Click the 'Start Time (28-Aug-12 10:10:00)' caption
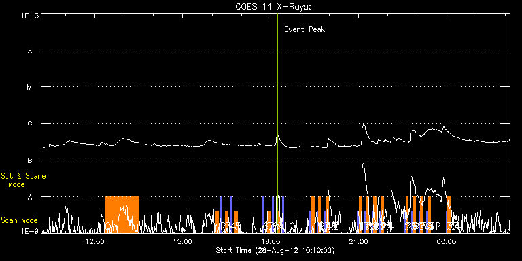The height and width of the screenshot is (261, 522). pos(275,250)
